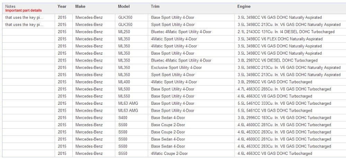Viewport: 346px width, 159px height.
Task: Click the '2.1L 2143CC 131Cu. In. I4 DIESEL' engine cell
Action: click(286, 32)
